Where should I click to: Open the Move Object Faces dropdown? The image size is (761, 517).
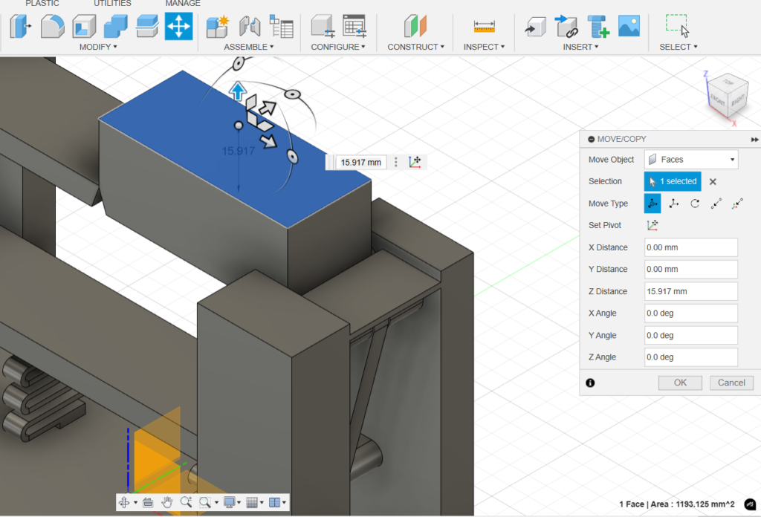click(690, 160)
